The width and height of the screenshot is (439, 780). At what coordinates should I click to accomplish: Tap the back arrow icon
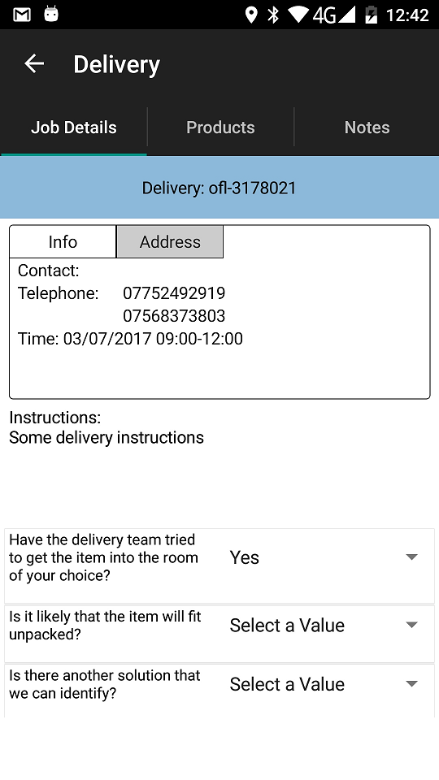tap(34, 63)
